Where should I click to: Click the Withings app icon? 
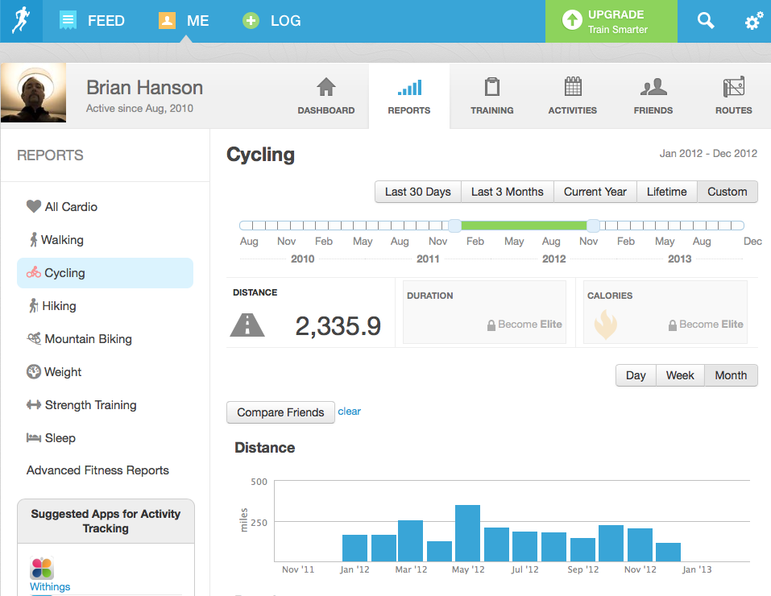42,569
